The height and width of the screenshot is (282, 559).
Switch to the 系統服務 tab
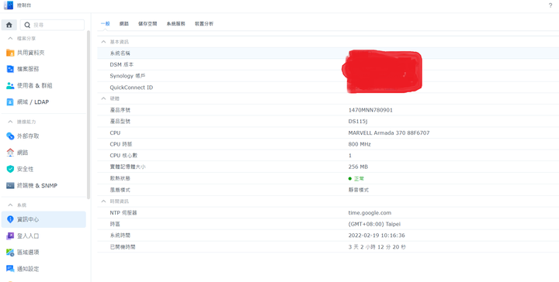[x=175, y=24]
